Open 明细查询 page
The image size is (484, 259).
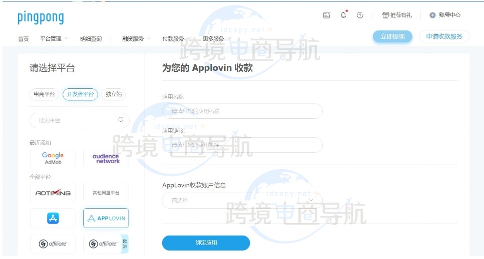91,39
